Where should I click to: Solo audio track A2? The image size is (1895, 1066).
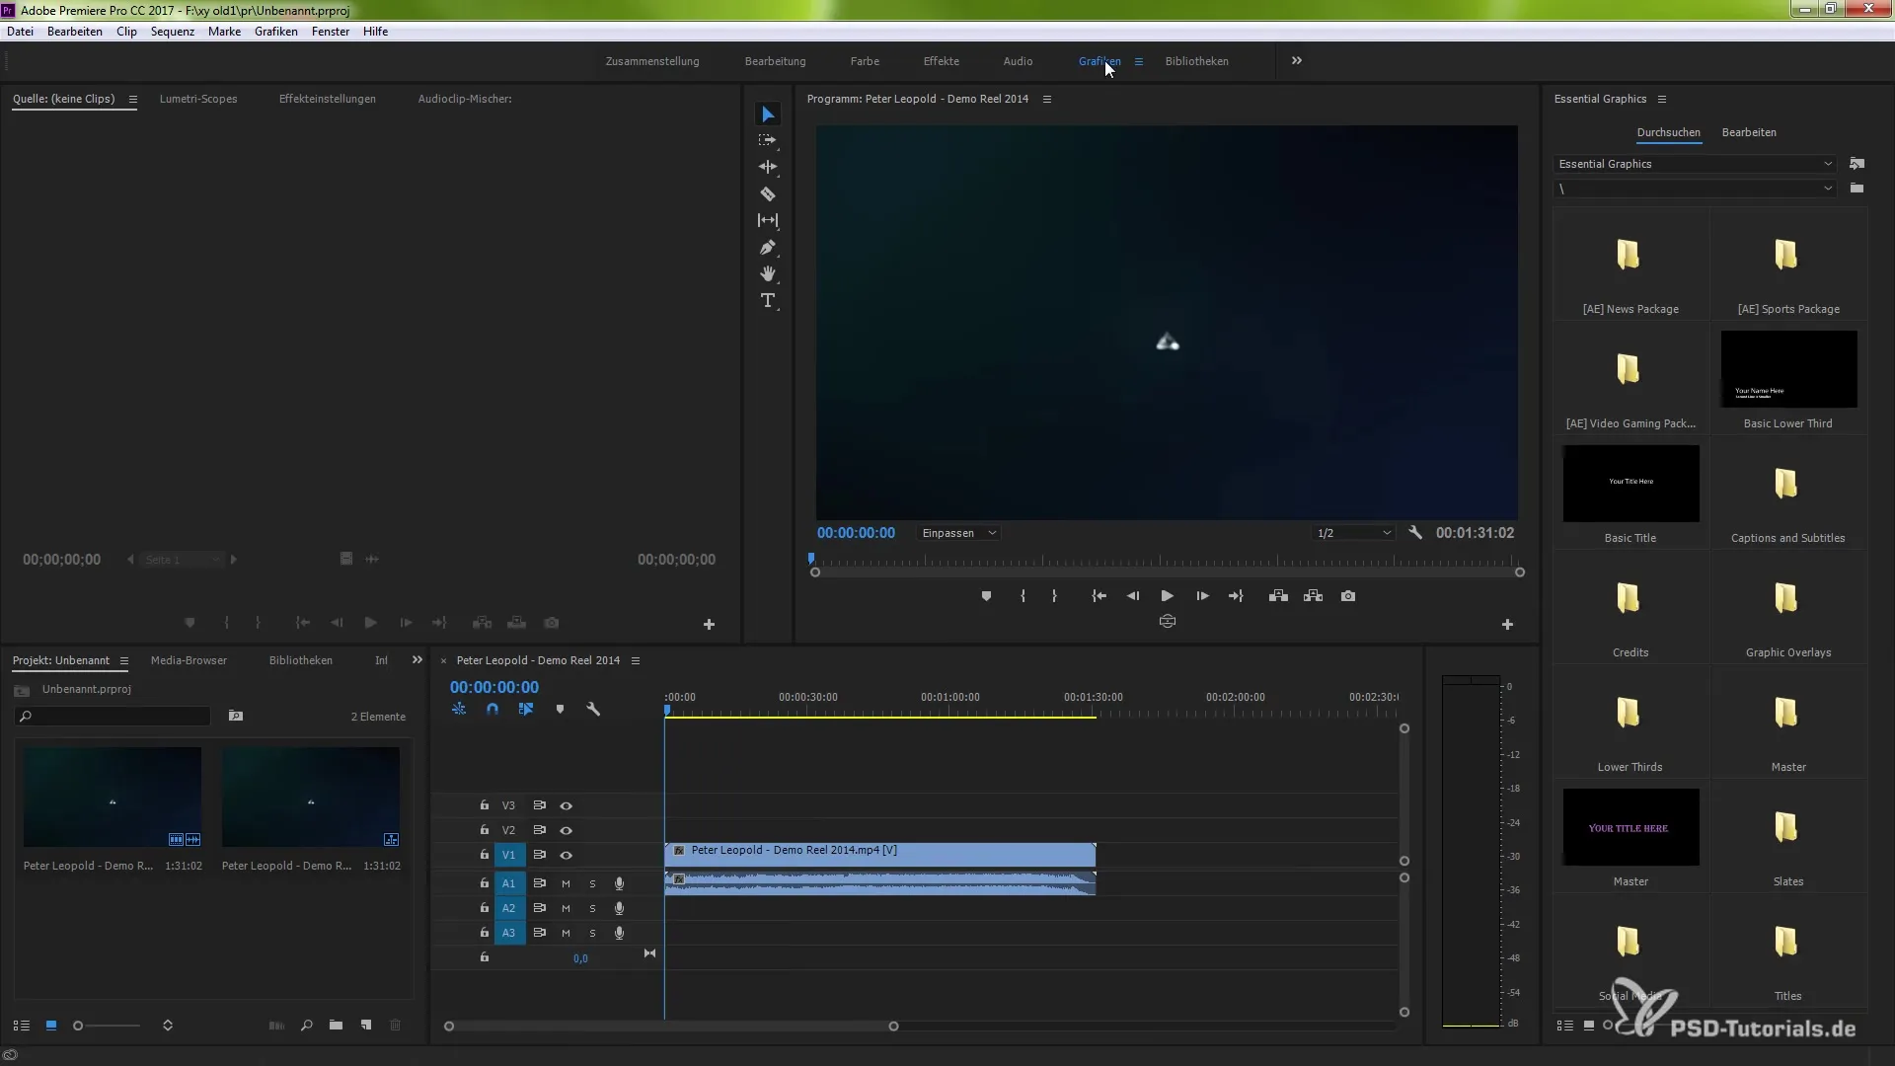coord(592,908)
